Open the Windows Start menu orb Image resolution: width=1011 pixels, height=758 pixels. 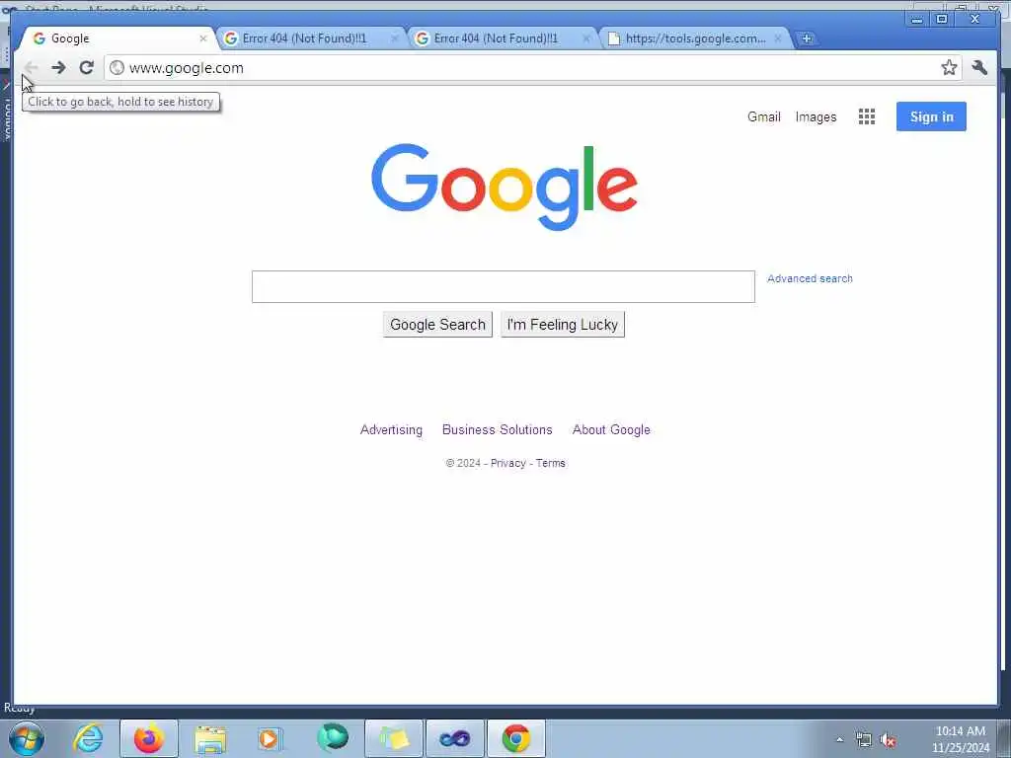tap(27, 738)
